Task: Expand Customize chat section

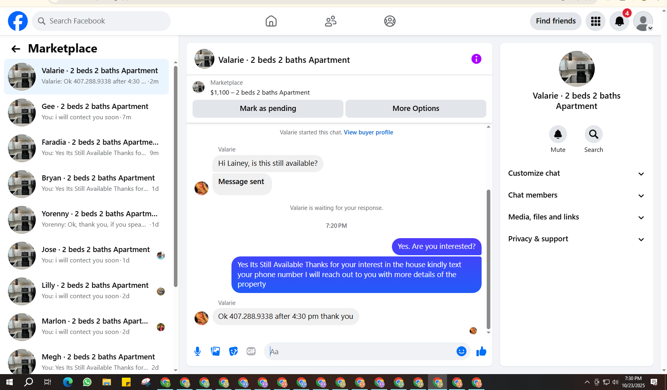Action: pos(576,173)
